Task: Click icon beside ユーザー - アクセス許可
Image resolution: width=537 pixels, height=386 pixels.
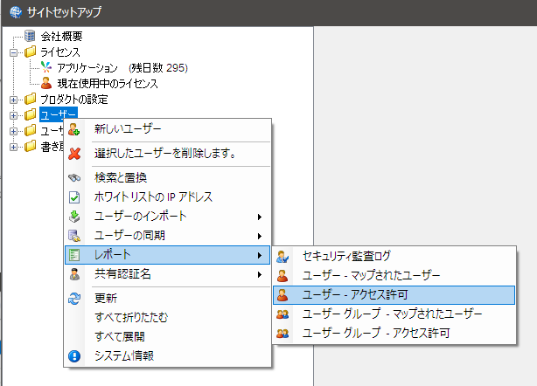Action: pos(282,294)
